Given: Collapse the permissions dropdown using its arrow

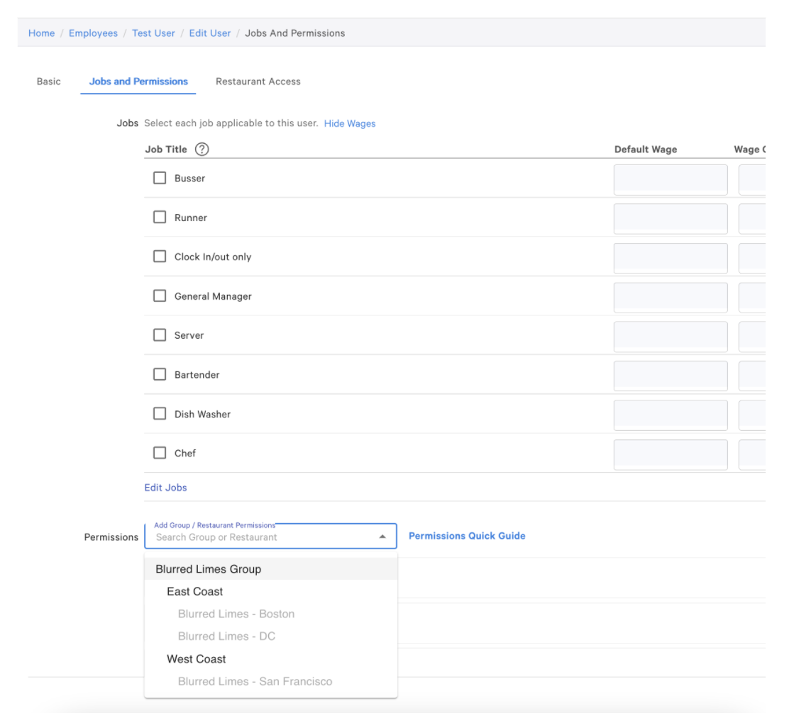Looking at the screenshot, I should [x=382, y=537].
